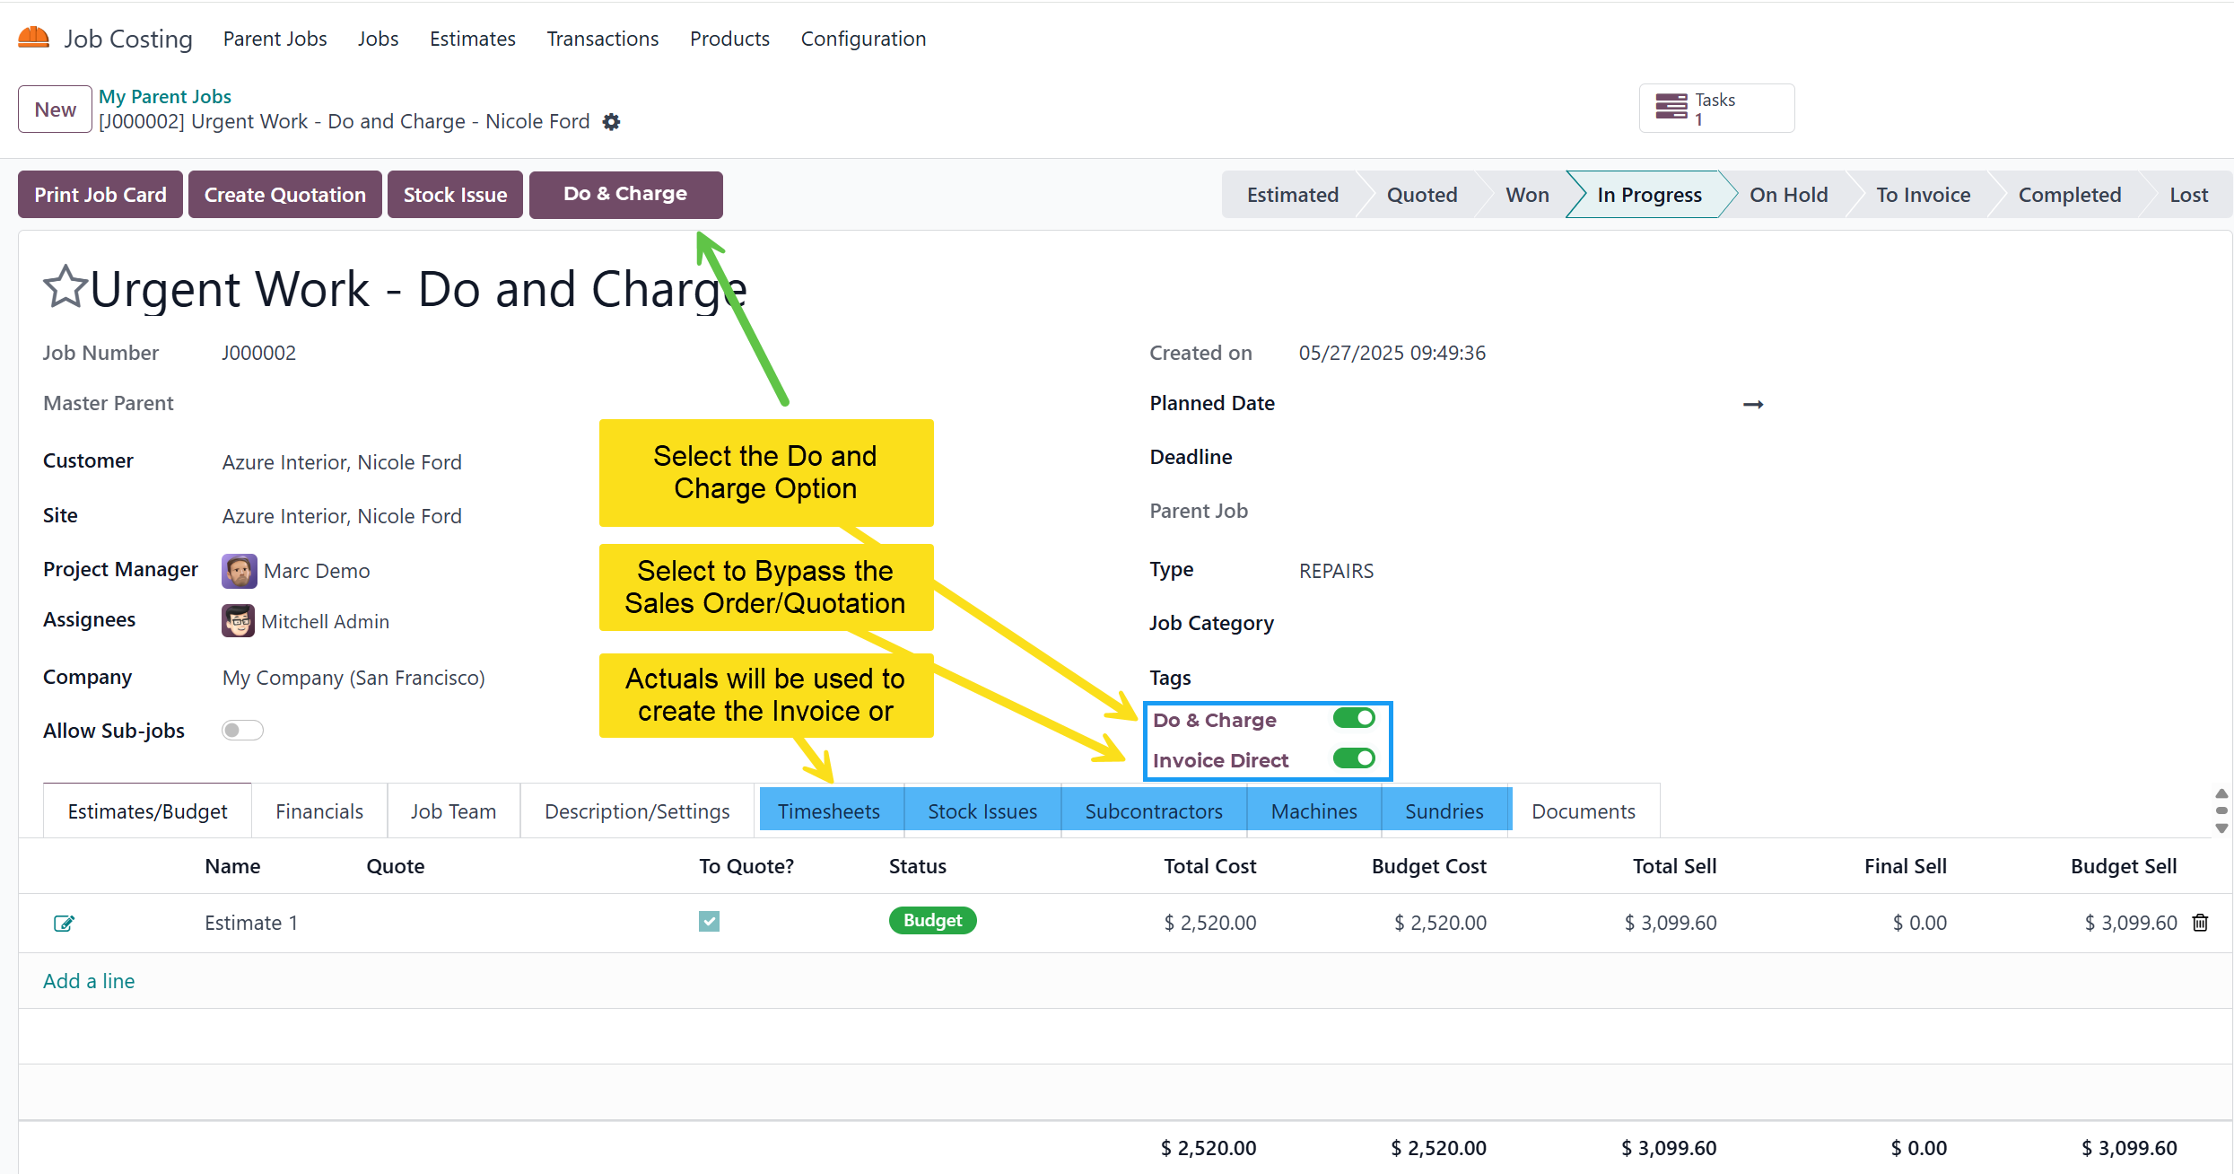Screen dimensions: 2234x1174
Task: Click edit icon on Estimate 1 row
Action: pyautogui.click(x=64, y=923)
